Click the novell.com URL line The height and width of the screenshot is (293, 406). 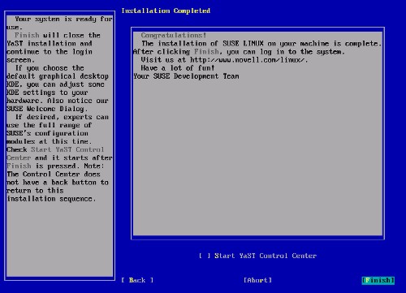(x=224, y=60)
